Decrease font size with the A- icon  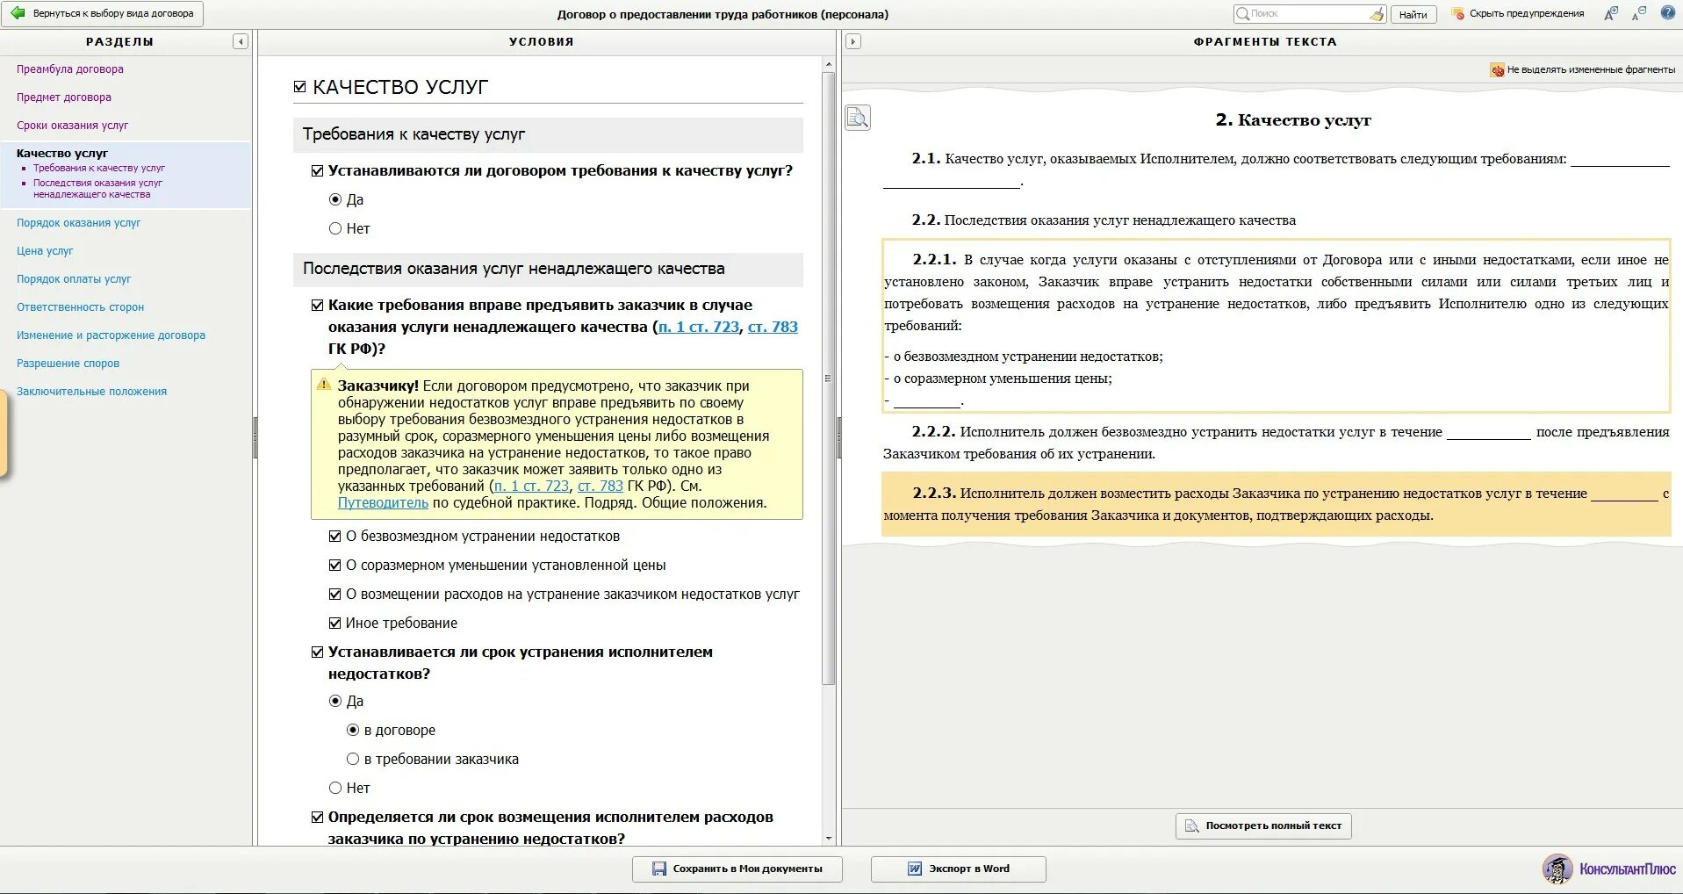[x=1639, y=13]
